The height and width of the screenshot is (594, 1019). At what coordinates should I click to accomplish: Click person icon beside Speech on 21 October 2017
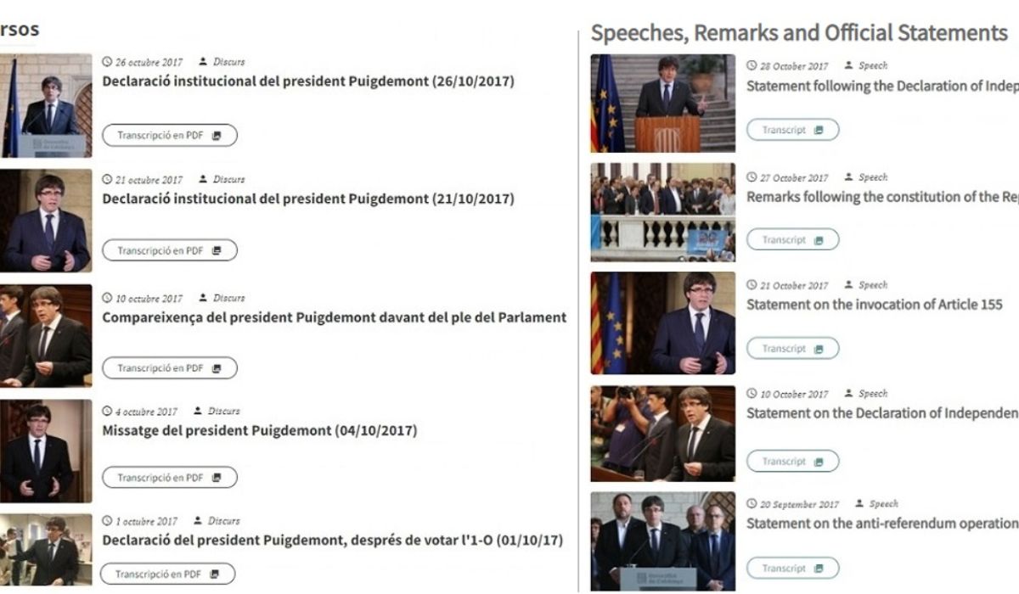point(848,286)
